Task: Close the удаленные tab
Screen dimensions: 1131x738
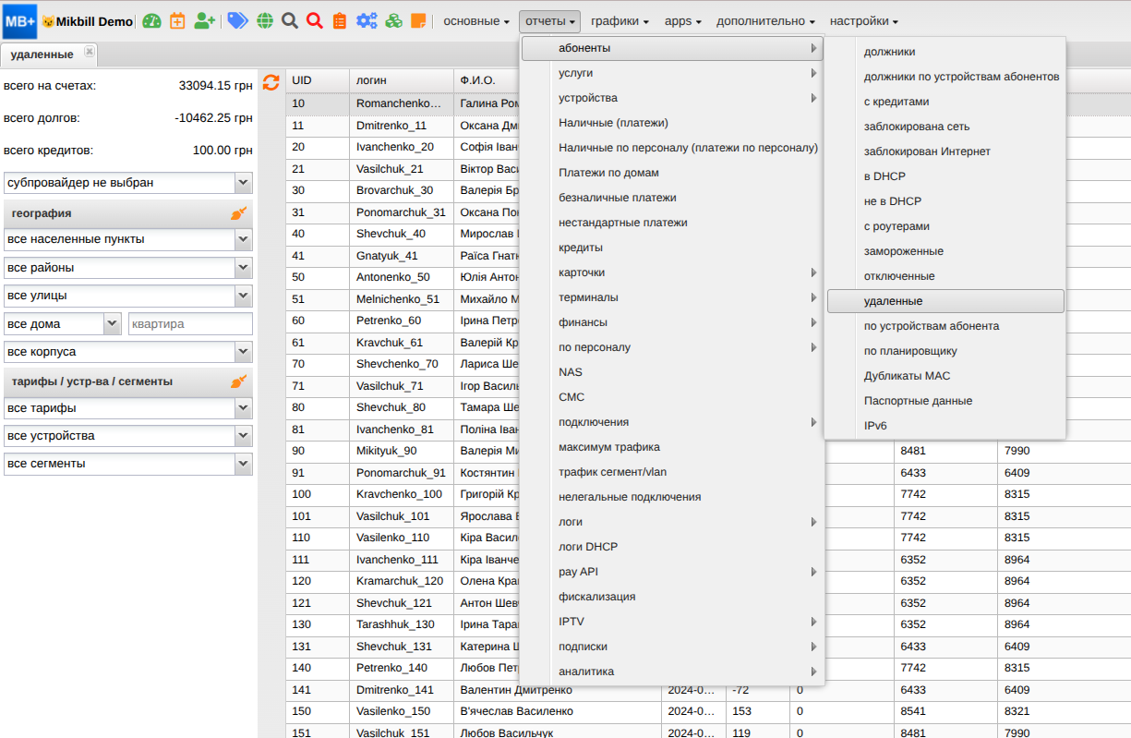Action: (90, 52)
